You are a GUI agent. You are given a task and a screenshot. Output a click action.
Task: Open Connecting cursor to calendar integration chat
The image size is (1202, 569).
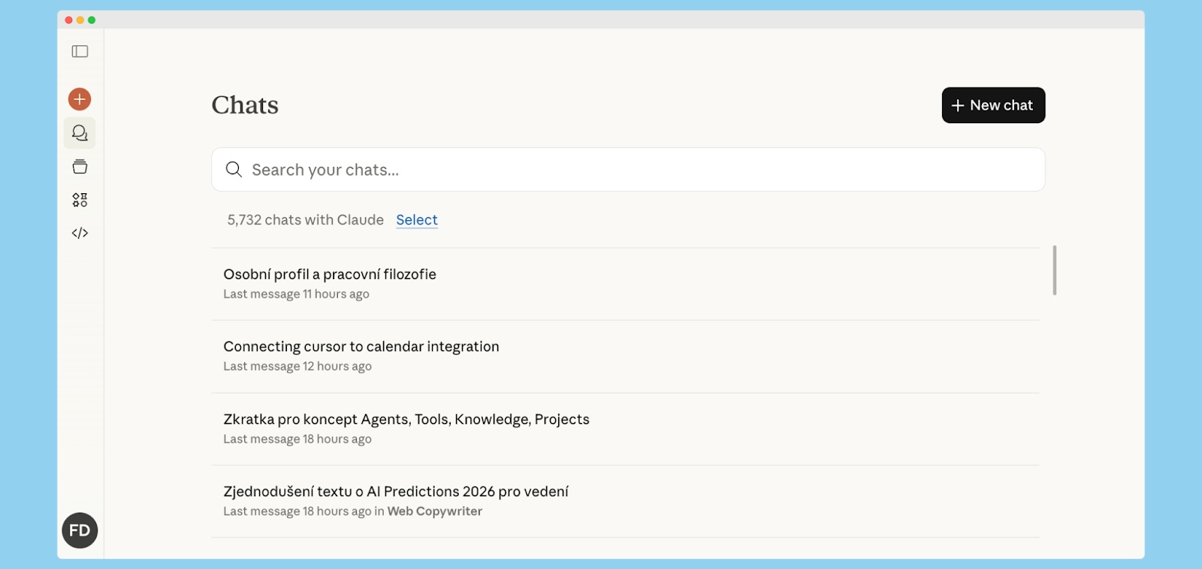click(361, 347)
